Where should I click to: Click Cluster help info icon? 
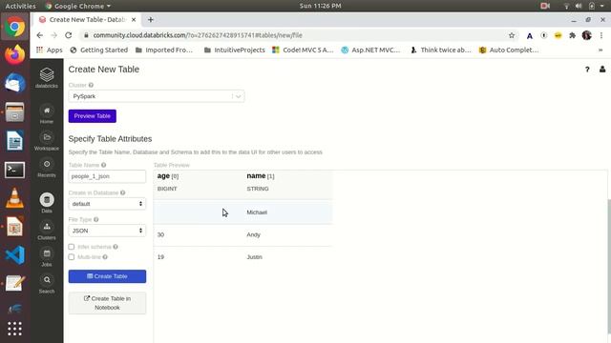(x=91, y=85)
